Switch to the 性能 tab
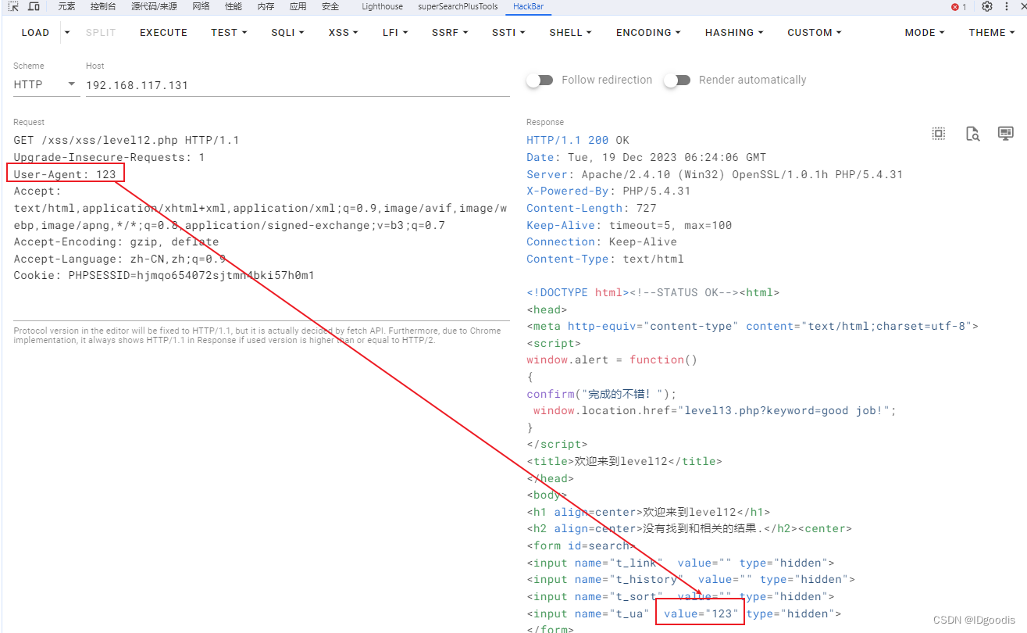Image resolution: width=1027 pixels, height=633 pixels. (x=233, y=6)
